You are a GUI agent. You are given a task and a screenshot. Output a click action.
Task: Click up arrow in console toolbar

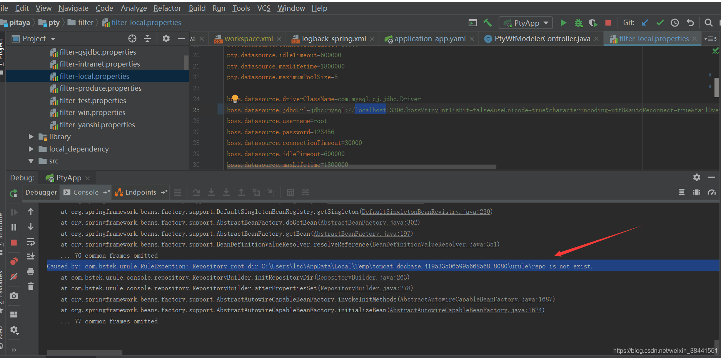31,211
